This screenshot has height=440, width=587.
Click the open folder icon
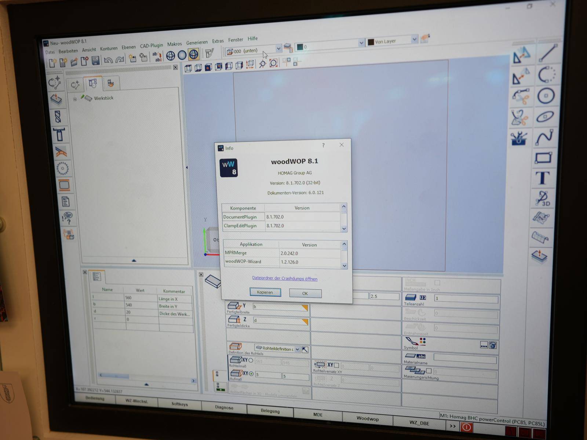[74, 62]
